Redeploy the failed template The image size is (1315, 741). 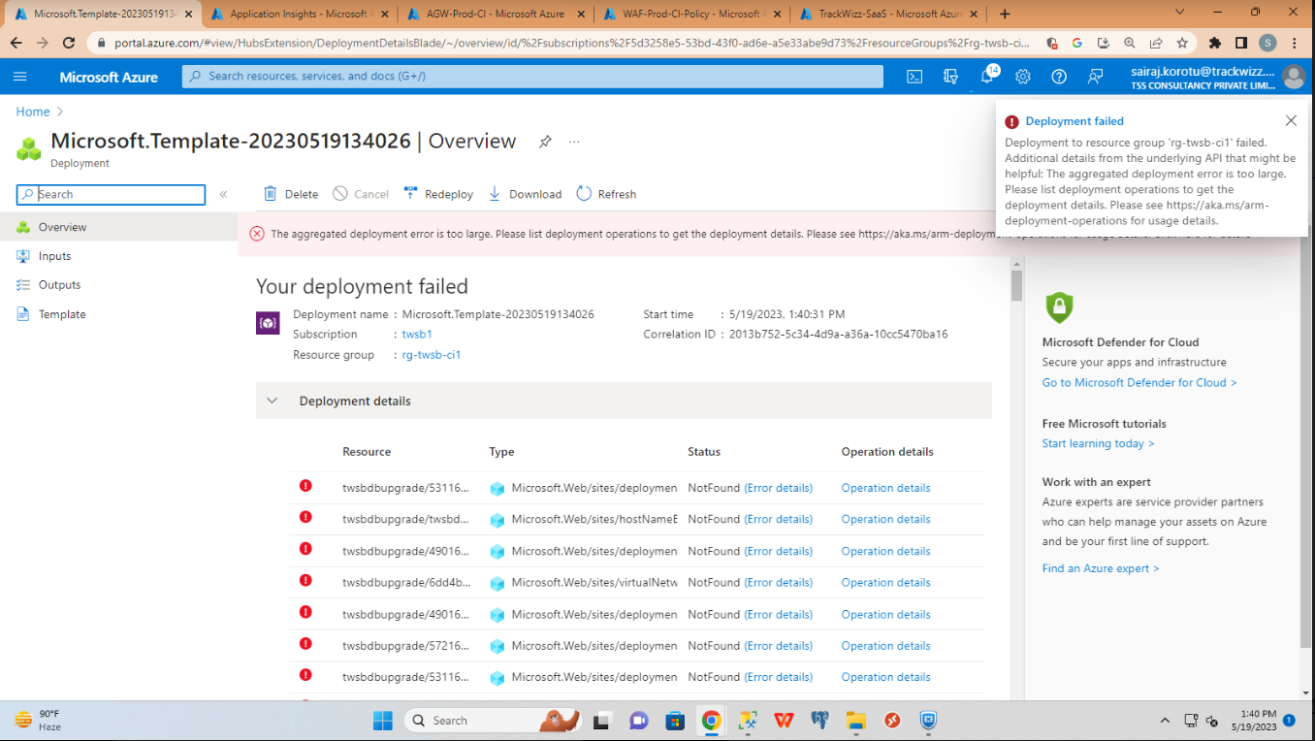[x=438, y=194]
